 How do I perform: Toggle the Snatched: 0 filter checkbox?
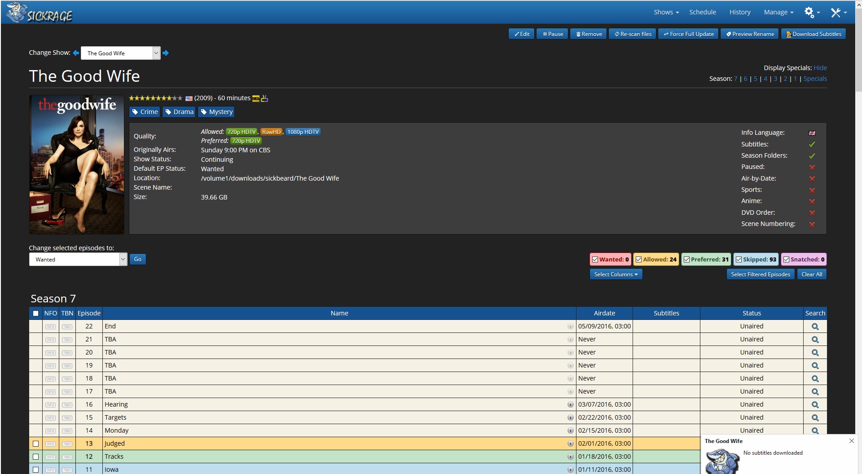(786, 260)
